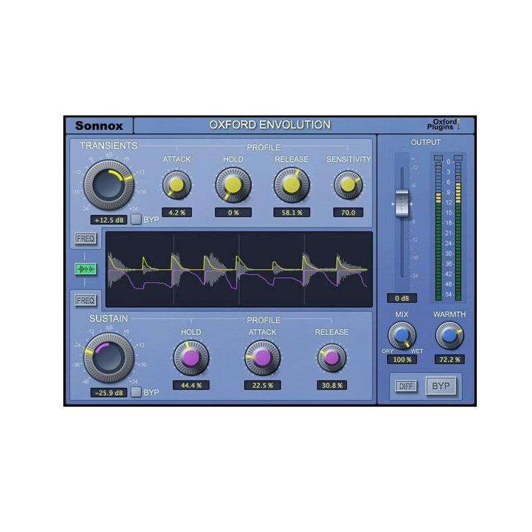The height and width of the screenshot is (532, 532).
Task: Click the 0 dB output value field
Action: click(402, 298)
